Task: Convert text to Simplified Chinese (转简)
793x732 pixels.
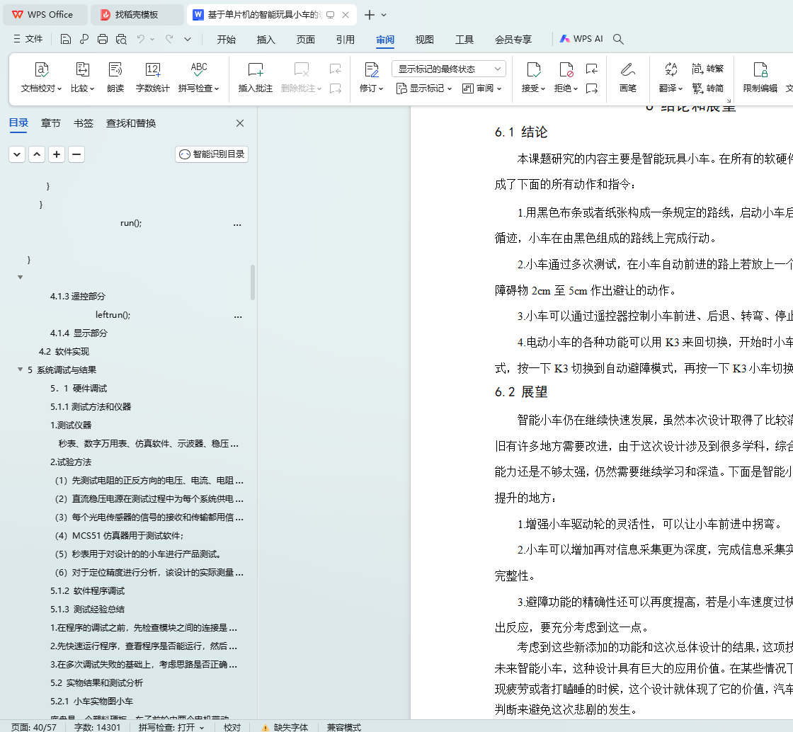Action: (x=707, y=88)
